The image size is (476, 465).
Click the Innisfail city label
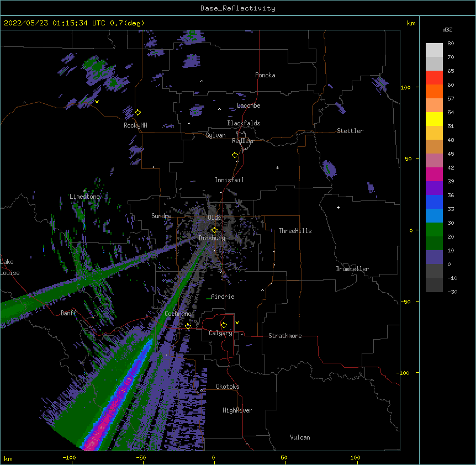(x=229, y=180)
